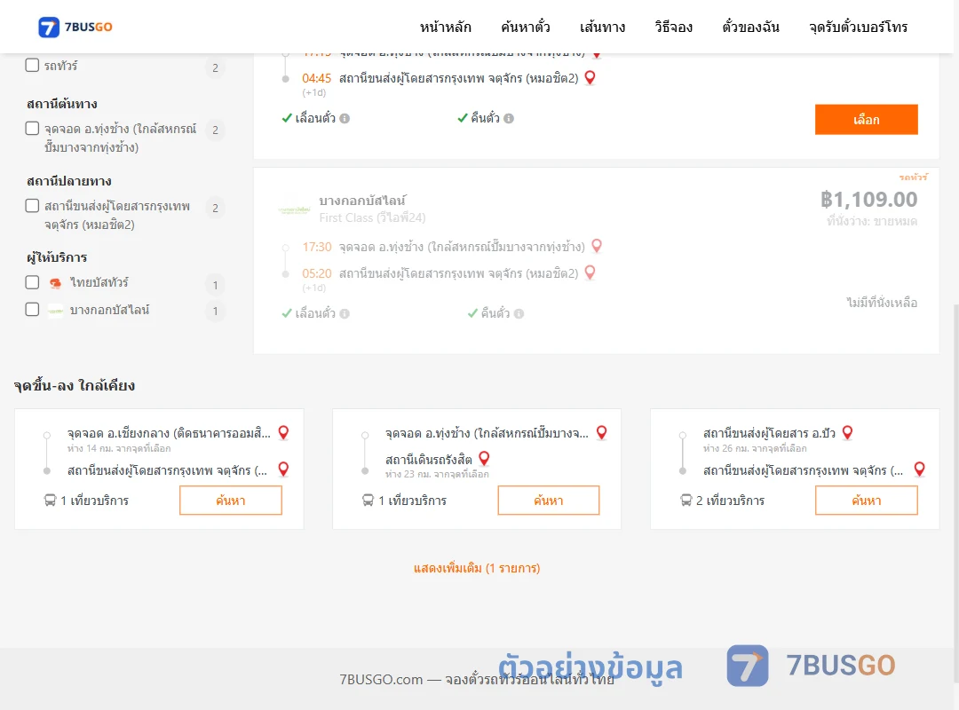Click destination map pin in เชียงกลาง nearby card
959x710 pixels.
pos(284,469)
